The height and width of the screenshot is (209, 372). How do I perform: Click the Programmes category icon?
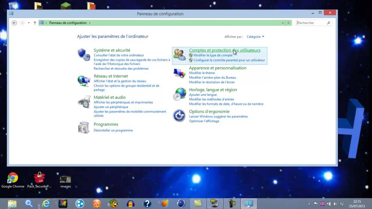(84, 127)
